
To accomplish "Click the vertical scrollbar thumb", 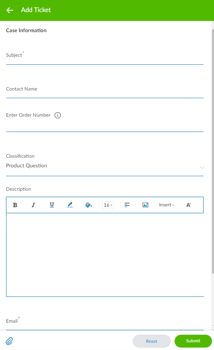I will 213,151.
